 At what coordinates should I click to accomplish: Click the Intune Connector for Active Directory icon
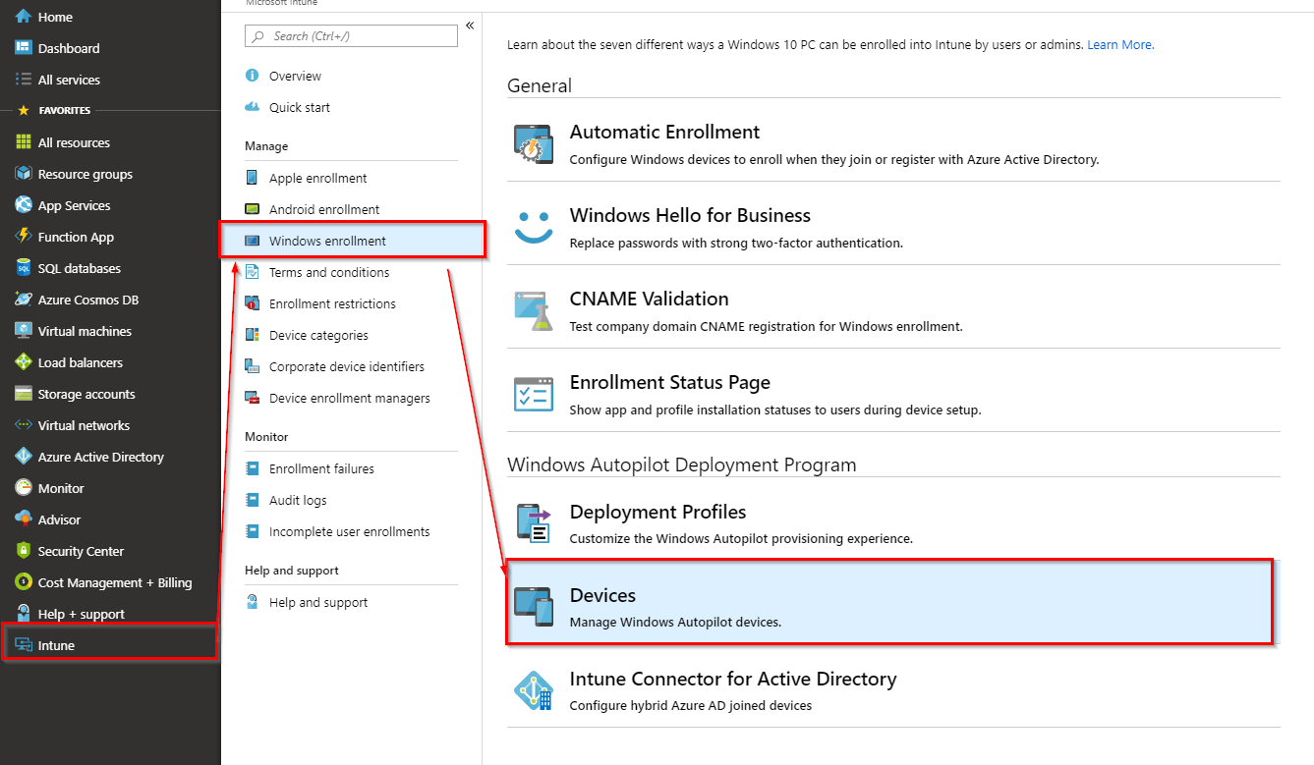pyautogui.click(x=534, y=690)
